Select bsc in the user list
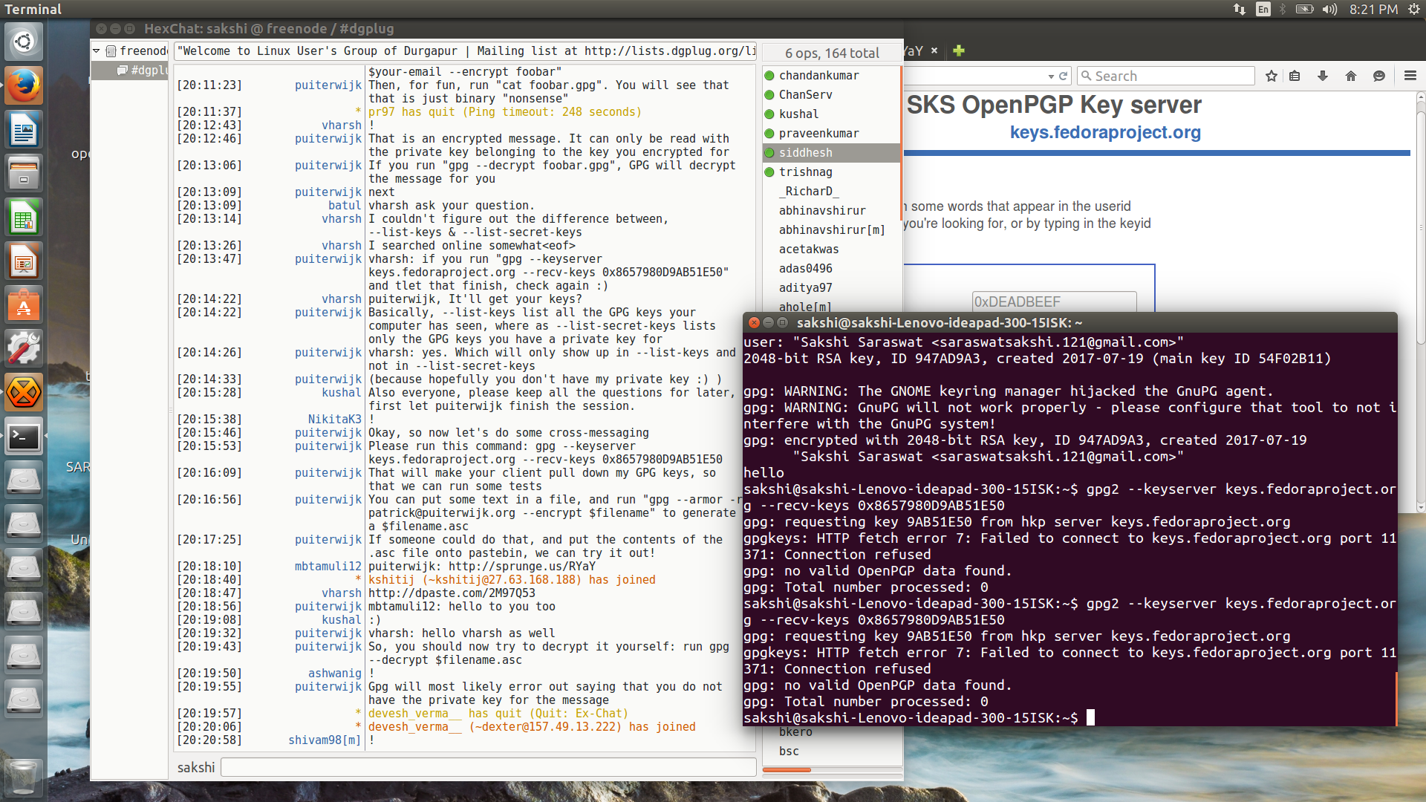The height and width of the screenshot is (802, 1426). tap(831, 751)
